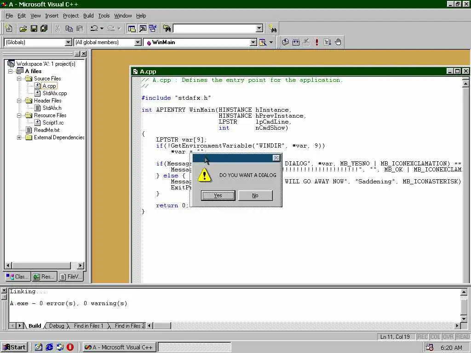Compile the file using Compile icon
This screenshot has width=471, height=353.
285,42
